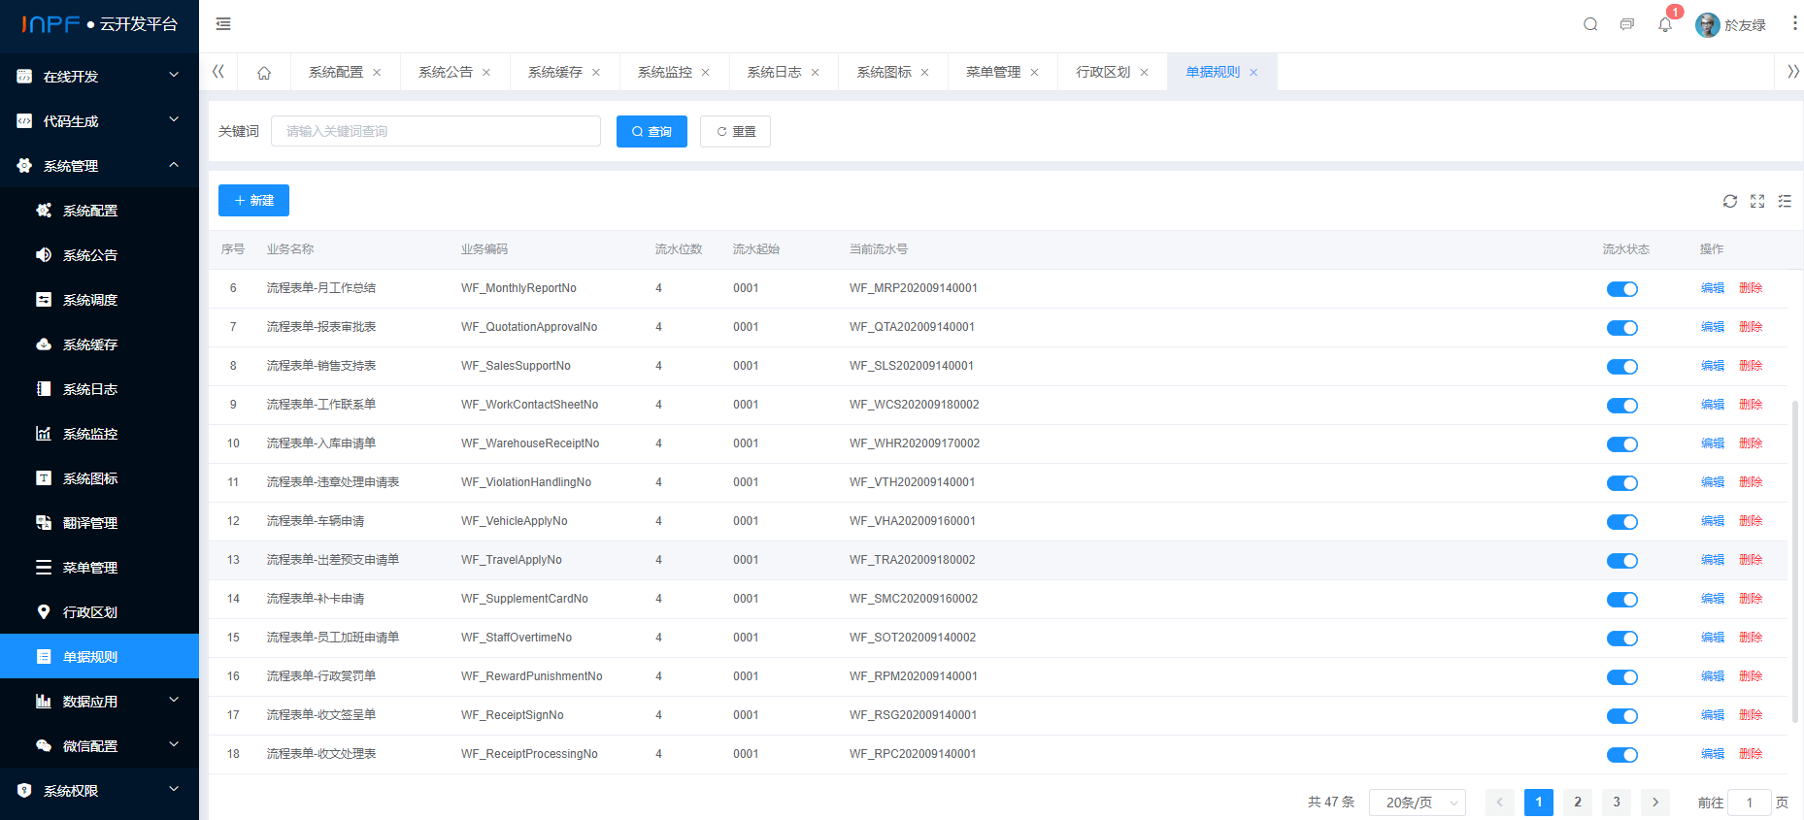The image size is (1804, 820).
Task: Click the keyword search input field
Action: point(436,132)
